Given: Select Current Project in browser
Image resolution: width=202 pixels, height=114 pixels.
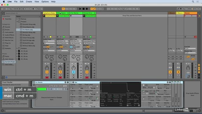Looking at the screenshot, I should pos(9,62).
